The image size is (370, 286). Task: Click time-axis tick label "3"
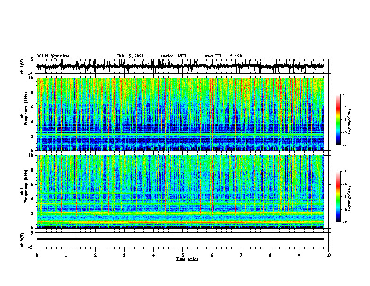click(x=124, y=255)
